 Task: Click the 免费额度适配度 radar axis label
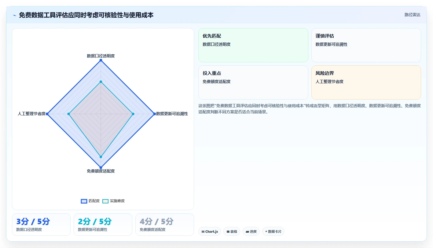point(101,171)
